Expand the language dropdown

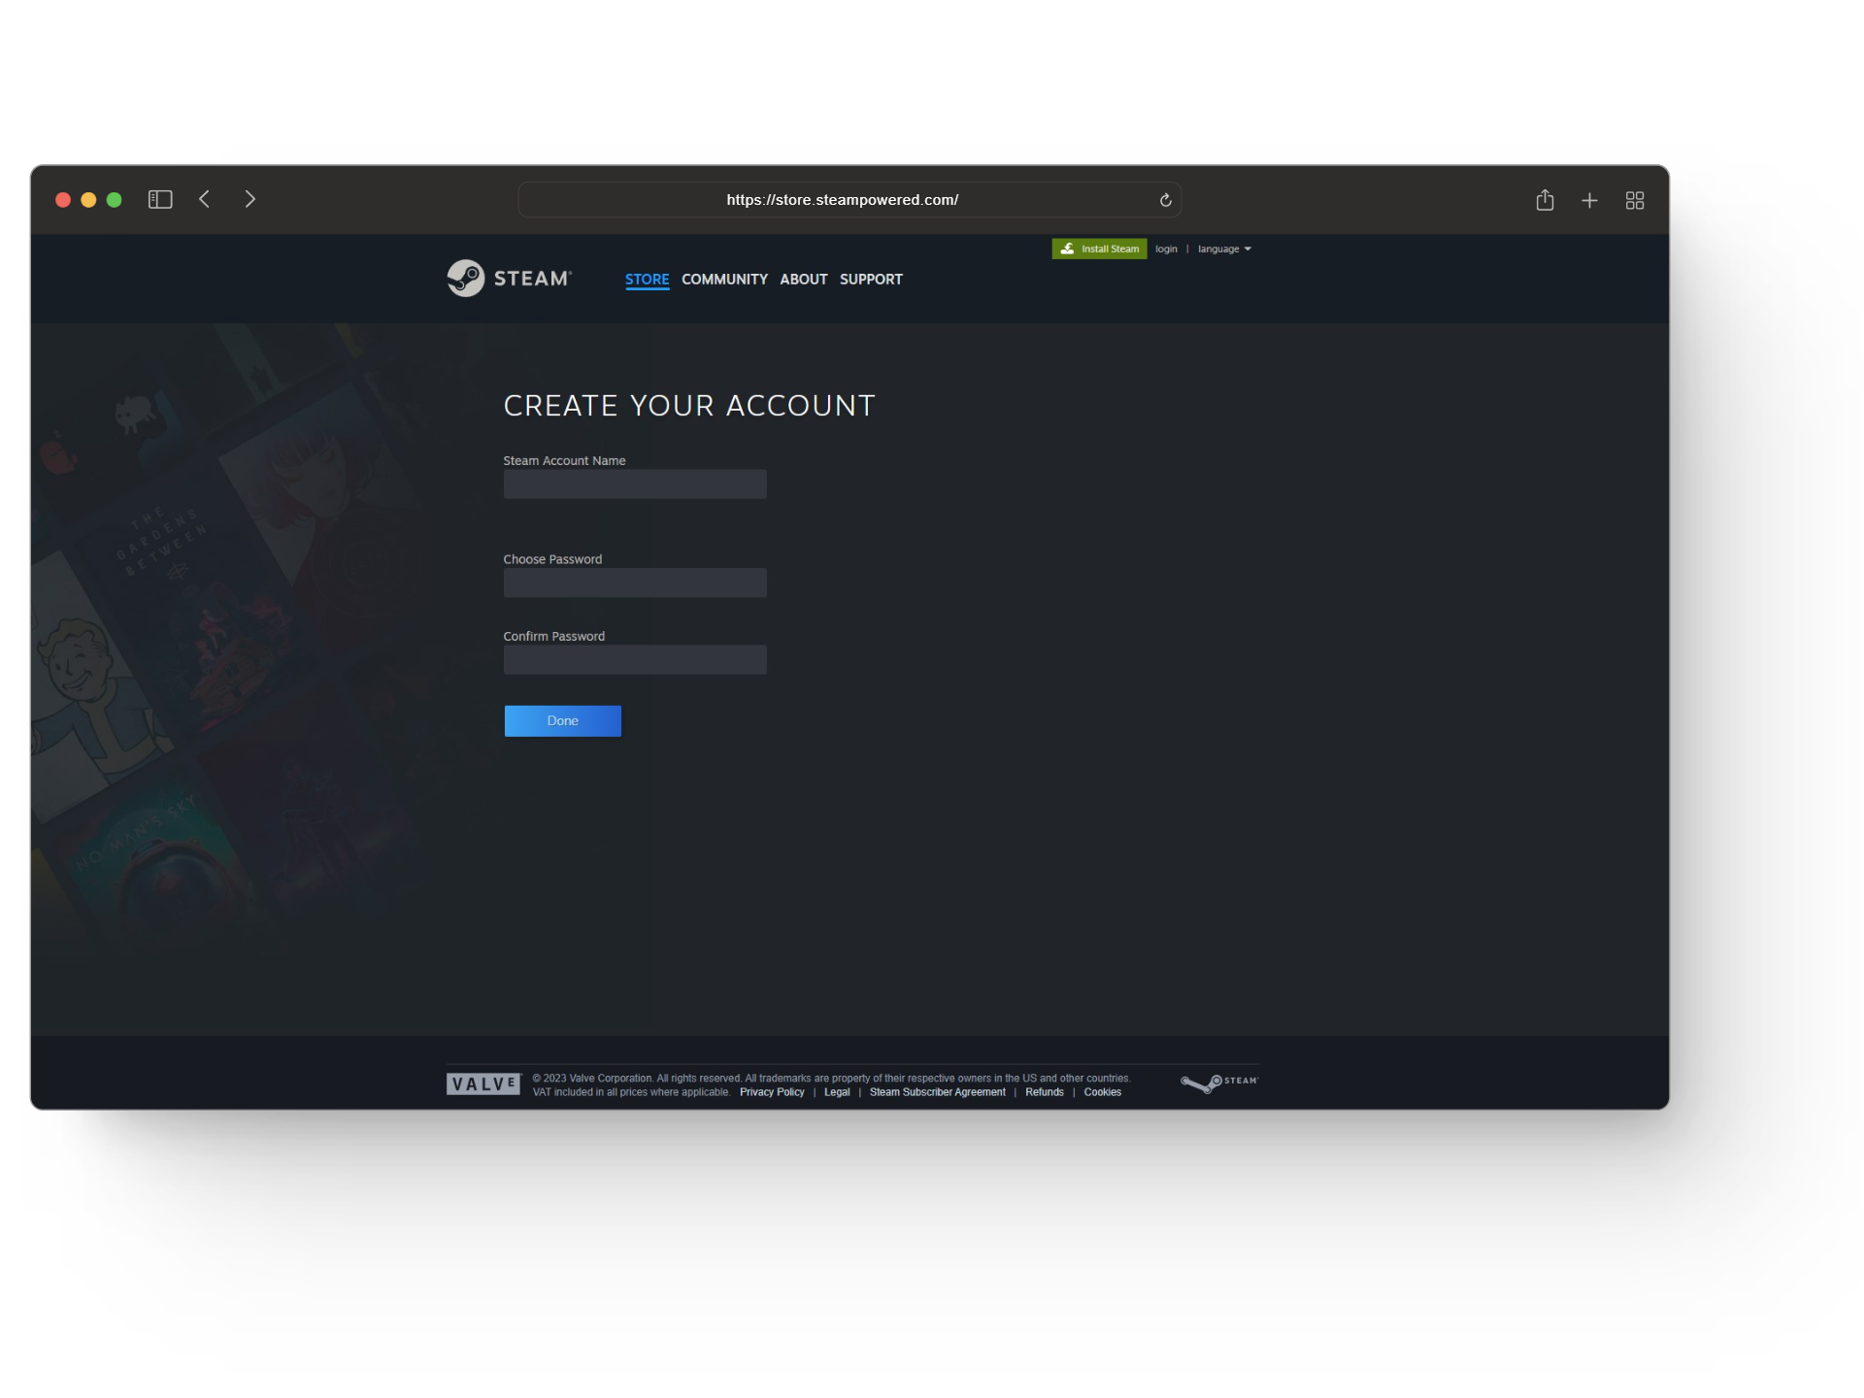1223,250
